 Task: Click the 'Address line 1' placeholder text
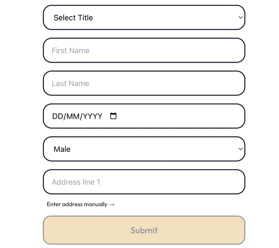click(x=76, y=182)
